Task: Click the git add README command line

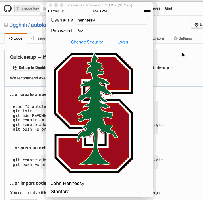Action: pos(29,116)
